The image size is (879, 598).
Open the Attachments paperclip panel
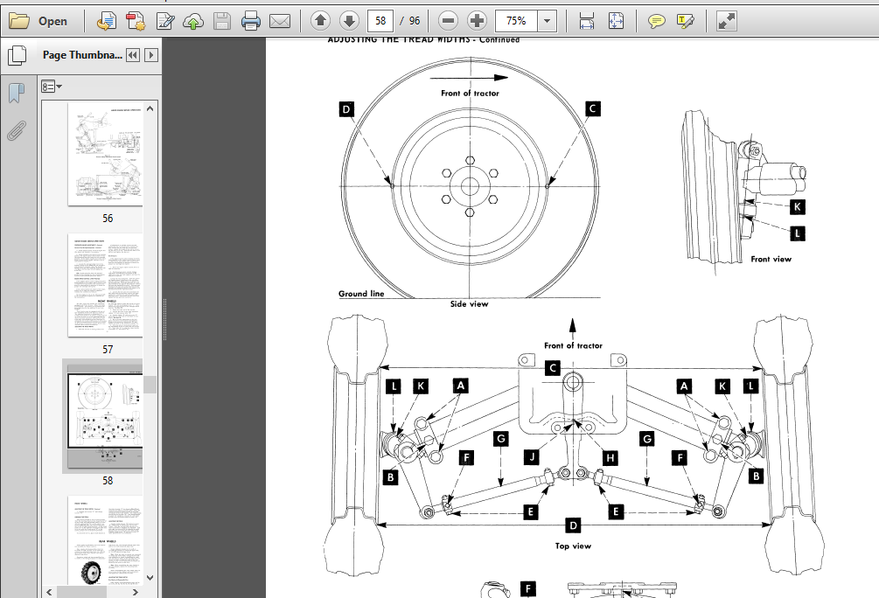tap(17, 131)
